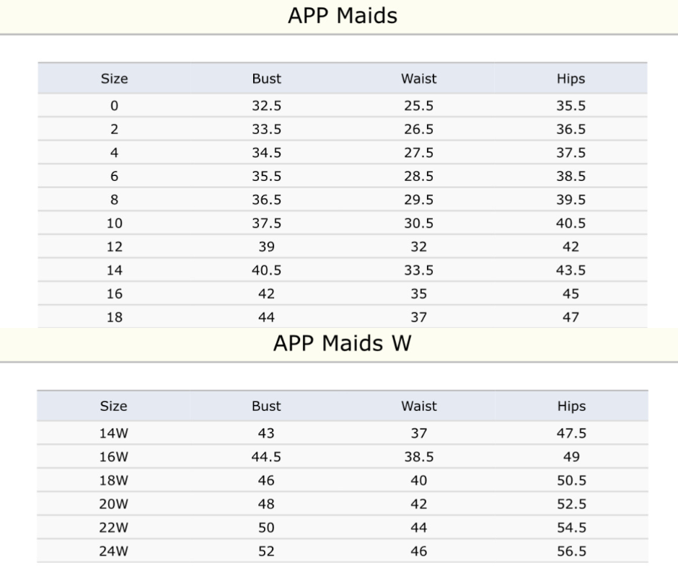Click the size 12 row label
This screenshot has height=568, width=678.
[x=114, y=247]
